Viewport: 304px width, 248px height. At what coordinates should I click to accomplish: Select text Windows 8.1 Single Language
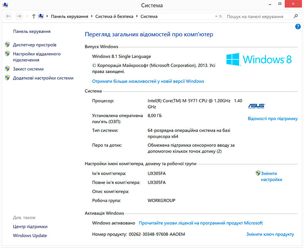[122, 57]
